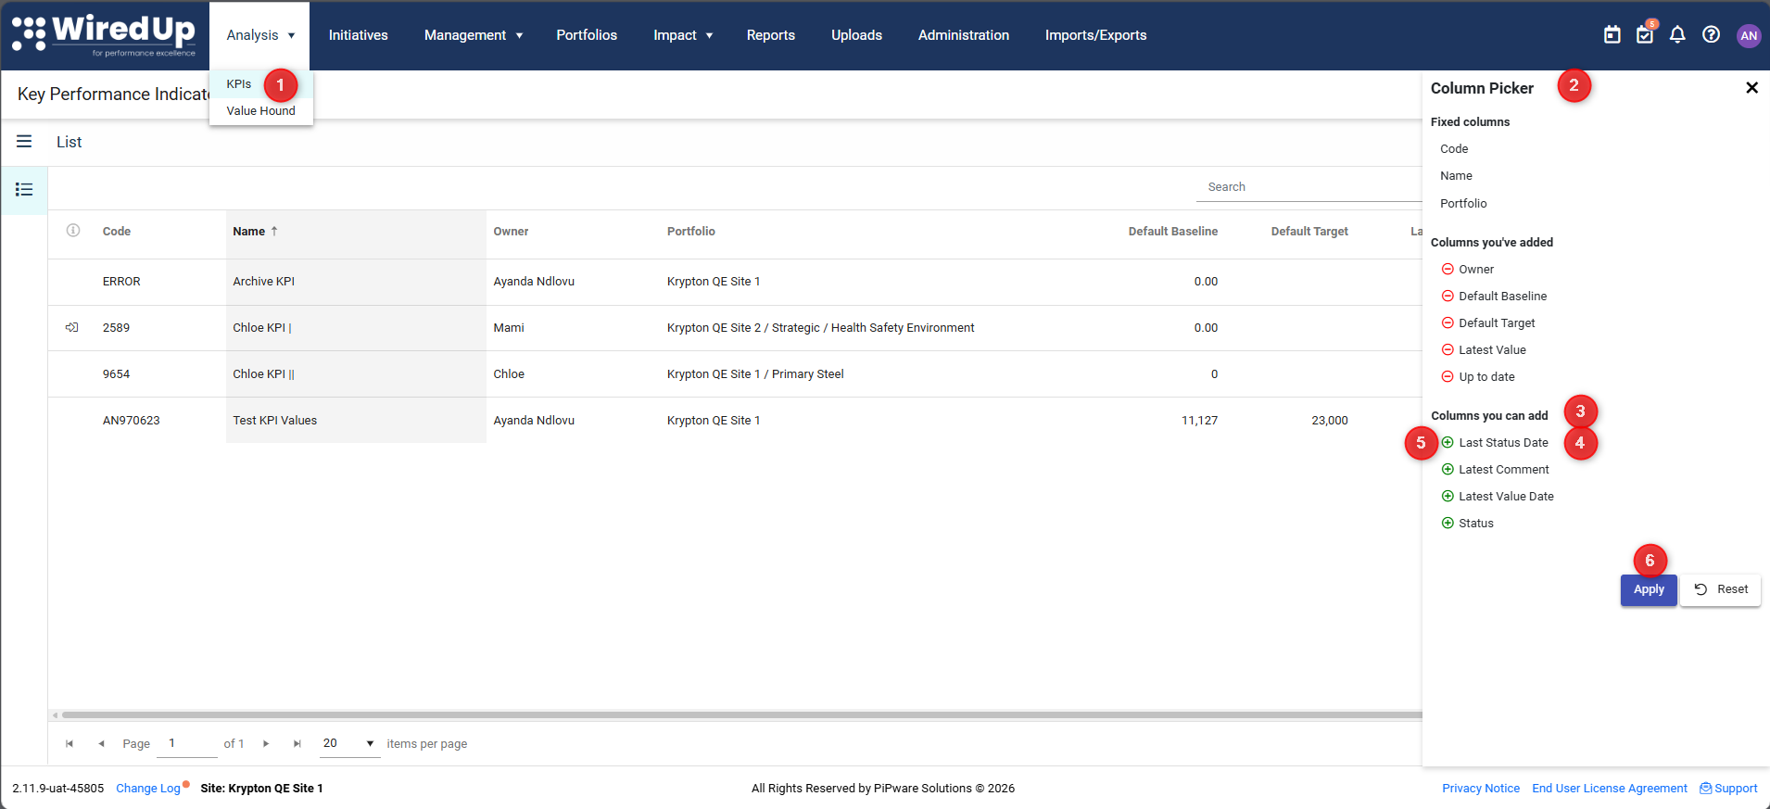Remove the Owner column
The height and width of the screenshot is (809, 1770).
[1448, 270]
